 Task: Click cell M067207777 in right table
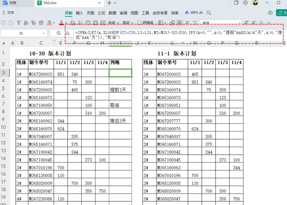(172, 120)
